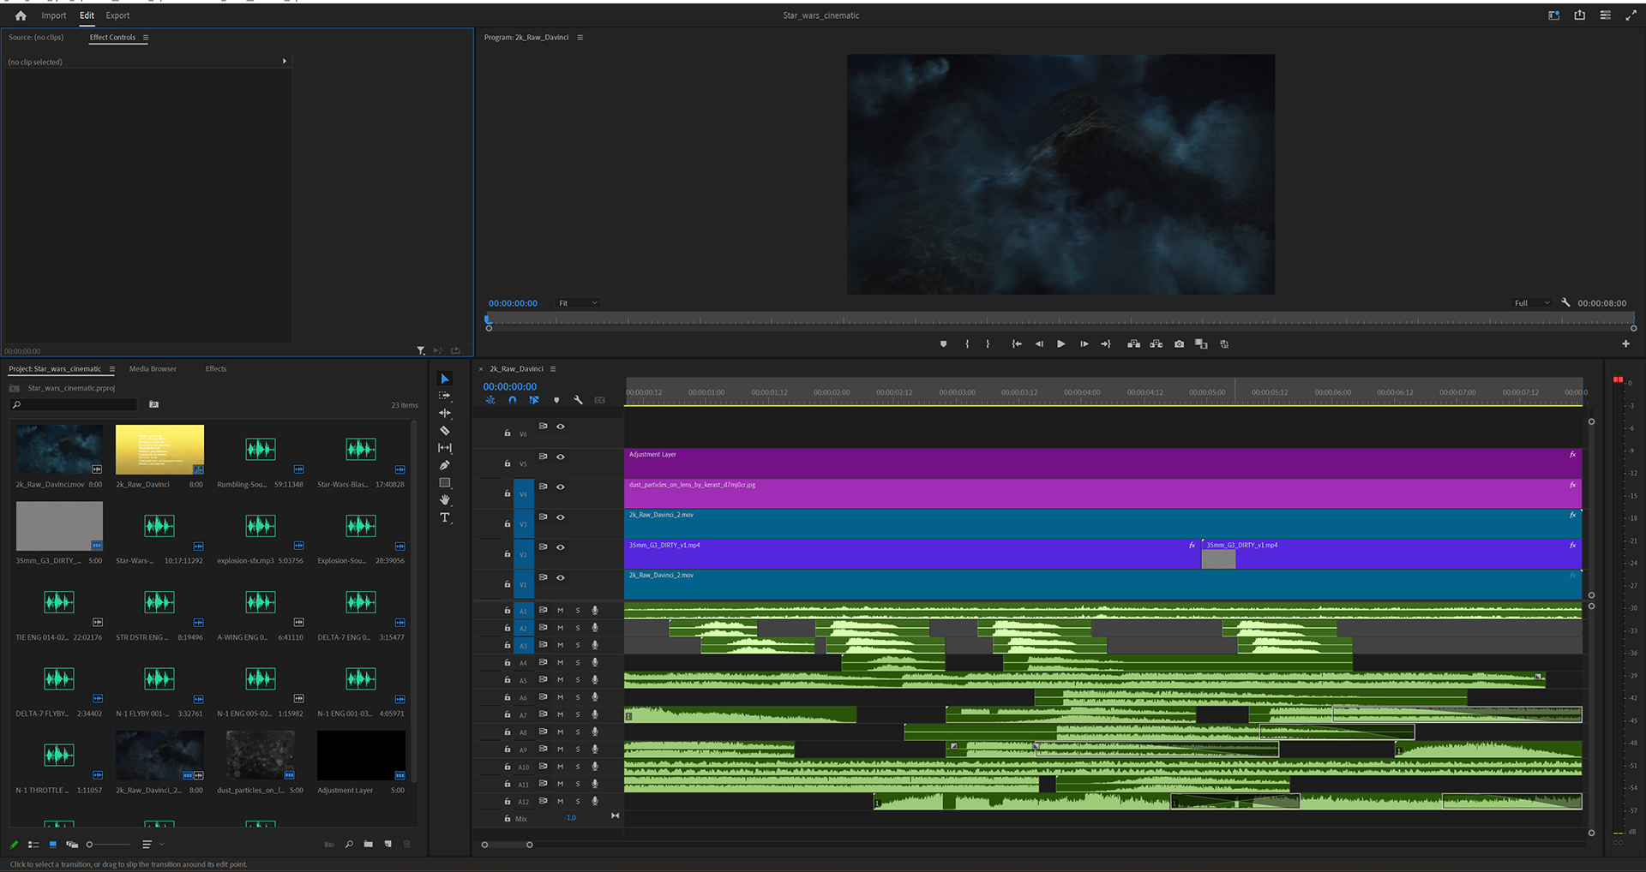The width and height of the screenshot is (1646, 872).
Task: Open timeline display settings wrench
Action: [x=578, y=400]
